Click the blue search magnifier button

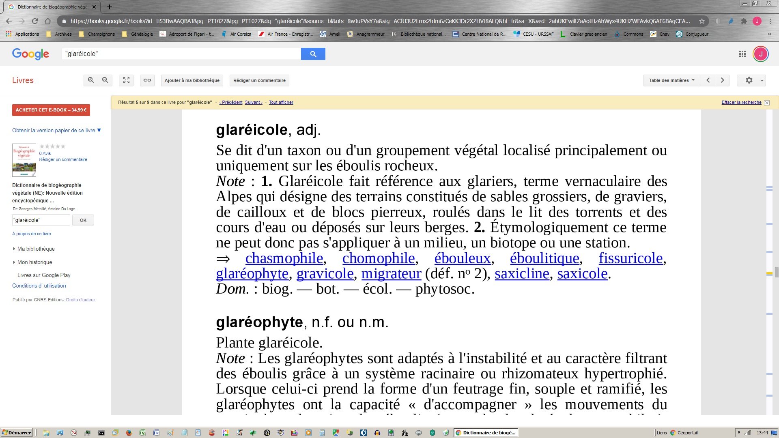(313, 54)
